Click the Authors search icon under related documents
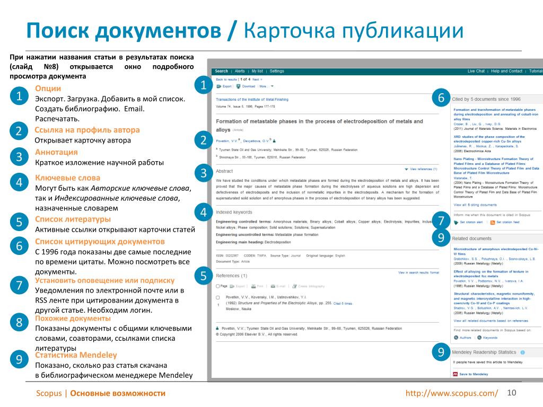Image resolution: width=543 pixels, height=407 pixels. pyautogui.click(x=456, y=338)
